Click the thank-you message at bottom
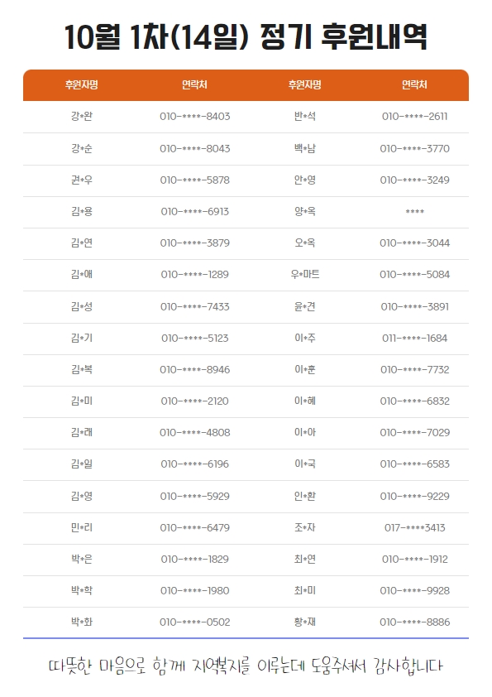The height and width of the screenshot is (697, 492). (x=246, y=666)
